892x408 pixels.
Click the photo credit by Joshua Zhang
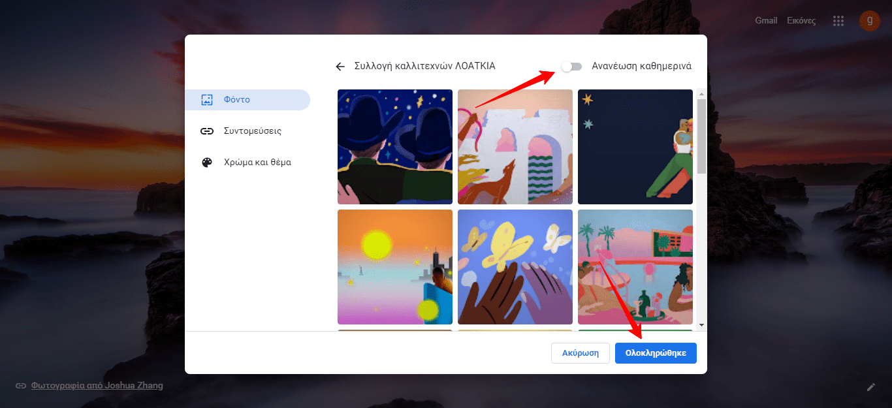pos(95,385)
